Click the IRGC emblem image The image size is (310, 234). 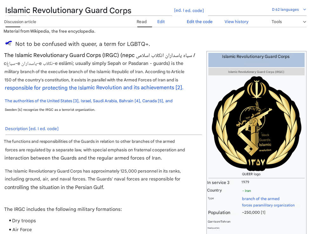(256, 123)
